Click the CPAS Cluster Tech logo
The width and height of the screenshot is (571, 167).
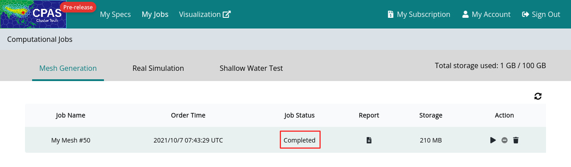[33, 14]
